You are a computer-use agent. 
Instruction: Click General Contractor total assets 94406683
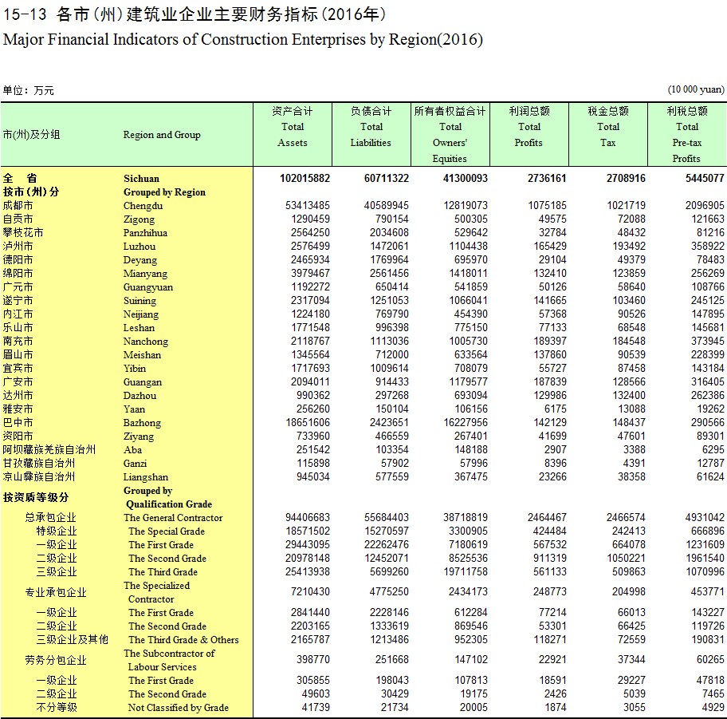pos(308,518)
